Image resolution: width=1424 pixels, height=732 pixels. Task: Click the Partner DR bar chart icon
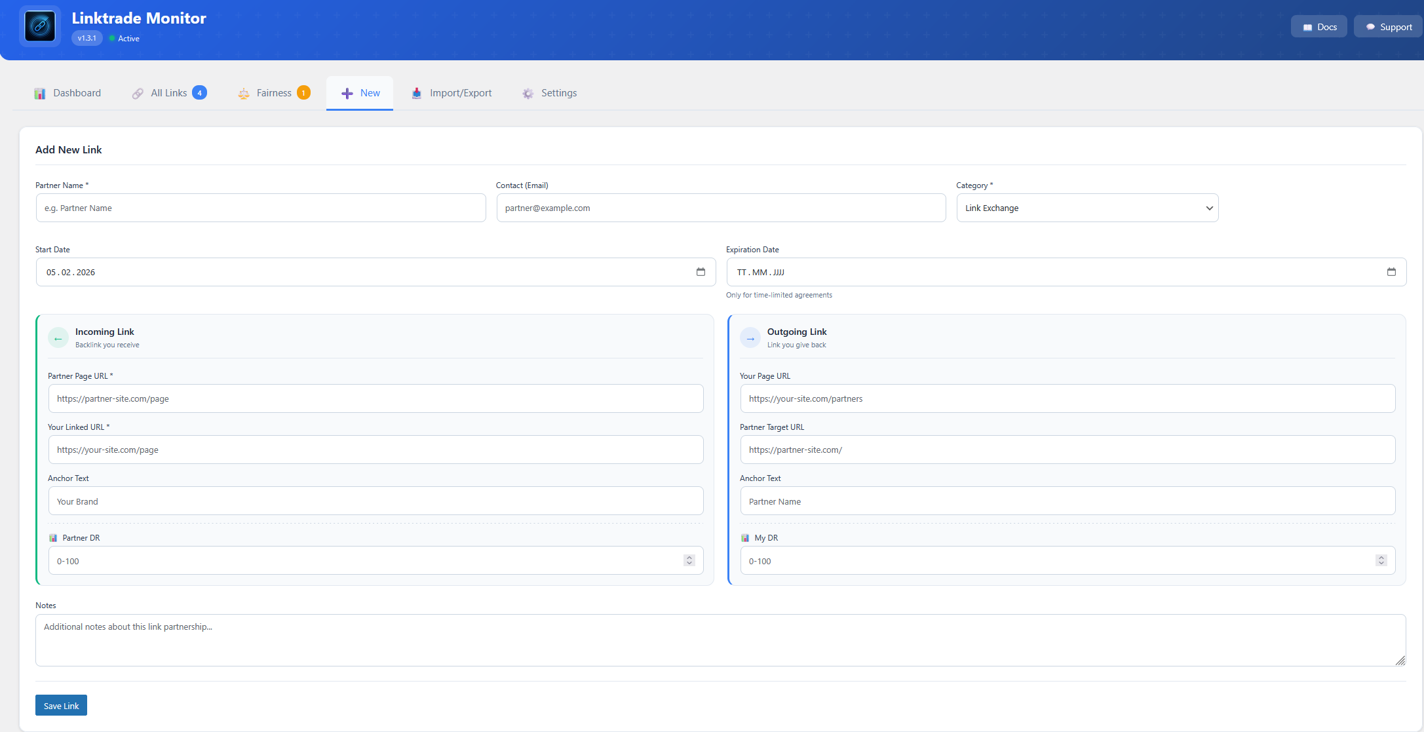(x=52, y=537)
